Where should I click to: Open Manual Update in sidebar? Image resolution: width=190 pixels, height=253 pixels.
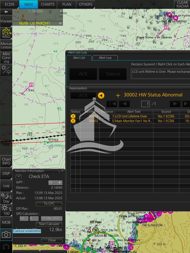point(6,45)
